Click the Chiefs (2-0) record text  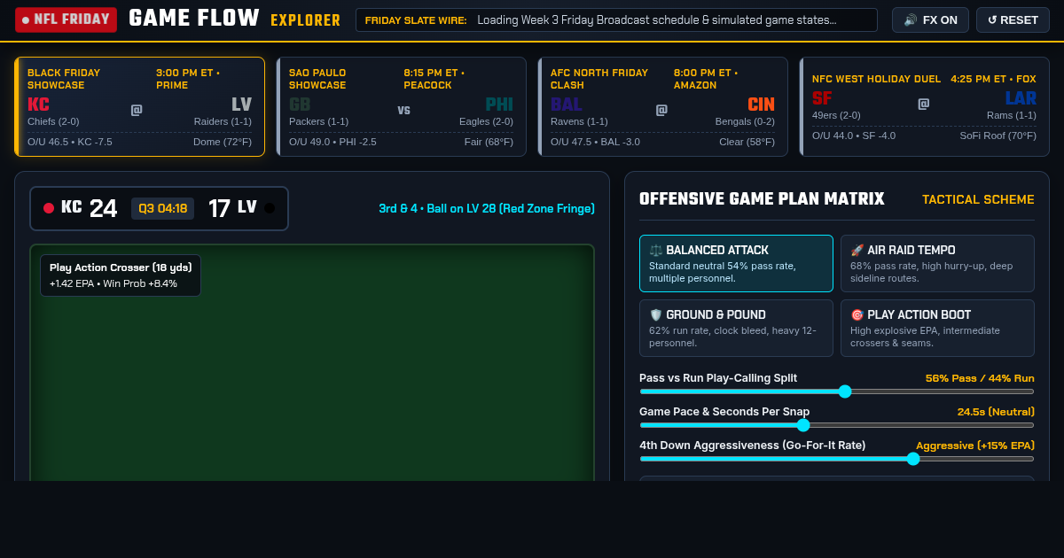53,121
